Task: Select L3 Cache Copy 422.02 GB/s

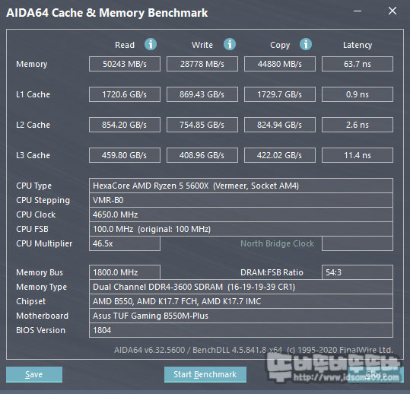Action: 280,155
